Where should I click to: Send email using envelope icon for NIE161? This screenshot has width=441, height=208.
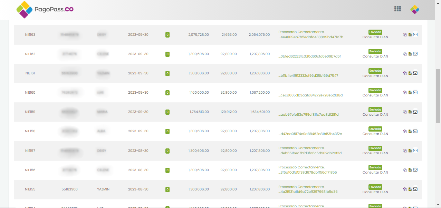(x=415, y=73)
